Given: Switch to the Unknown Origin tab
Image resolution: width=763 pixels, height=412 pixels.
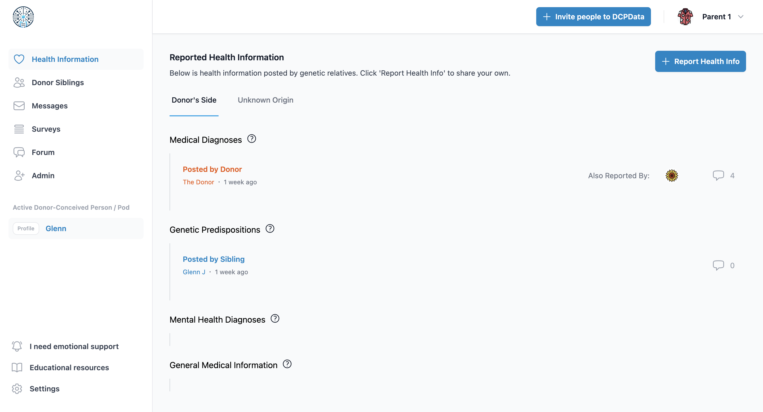Looking at the screenshot, I should click(265, 100).
